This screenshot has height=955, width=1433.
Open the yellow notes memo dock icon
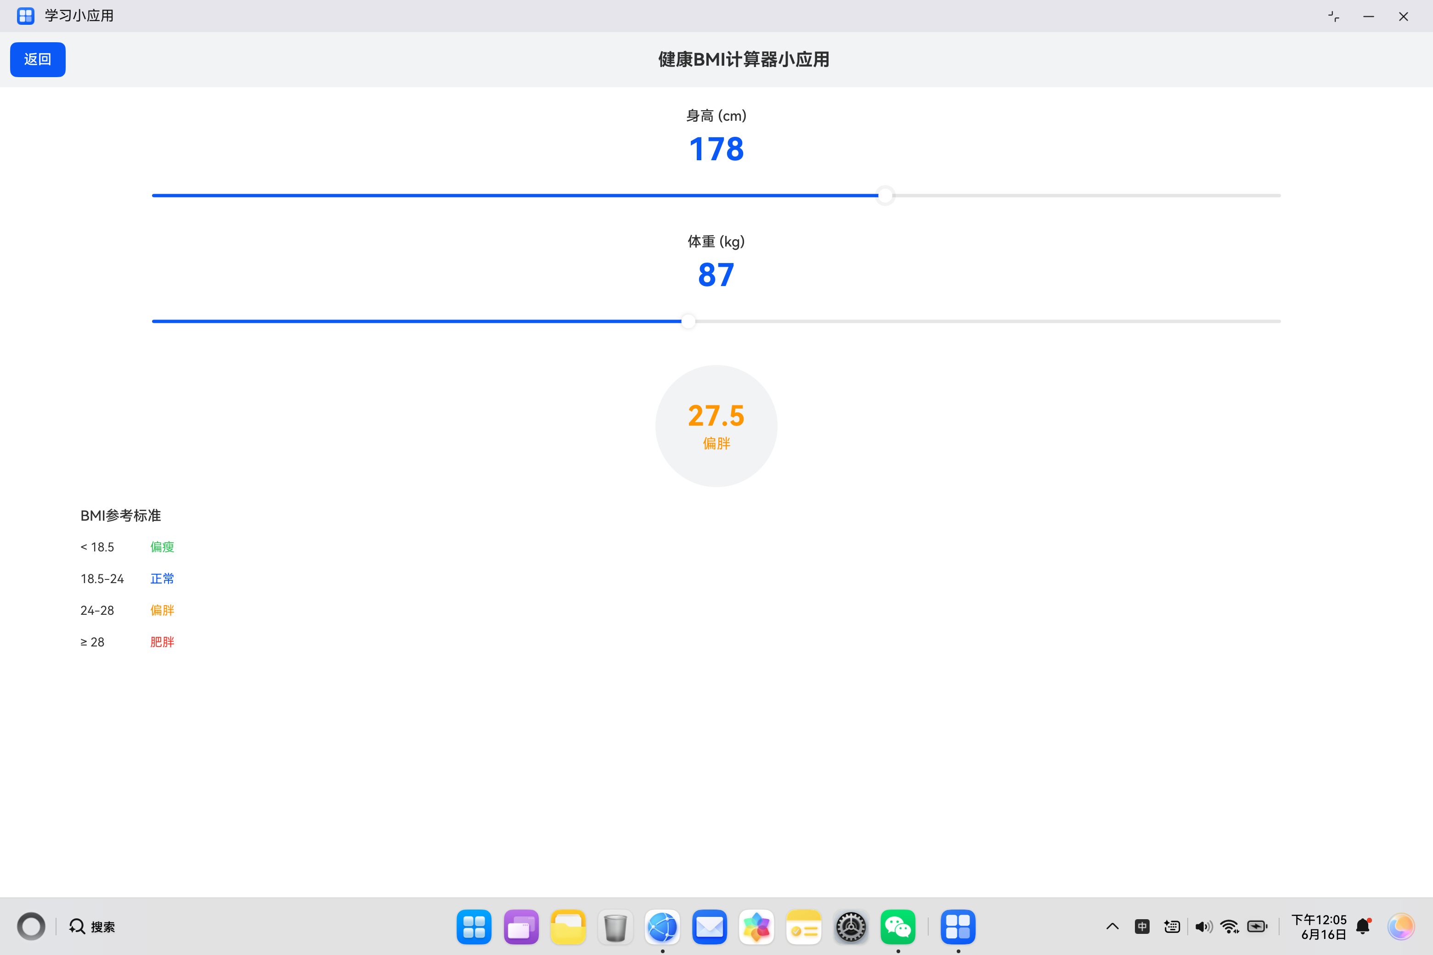click(804, 927)
